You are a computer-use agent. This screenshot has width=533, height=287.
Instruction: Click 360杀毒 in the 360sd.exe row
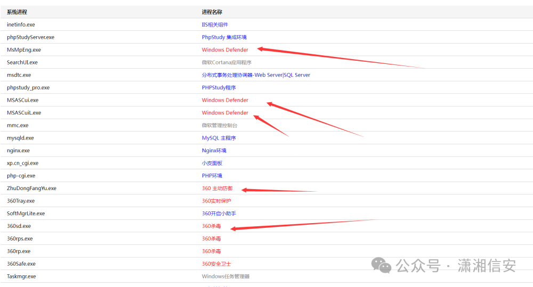[x=212, y=226]
